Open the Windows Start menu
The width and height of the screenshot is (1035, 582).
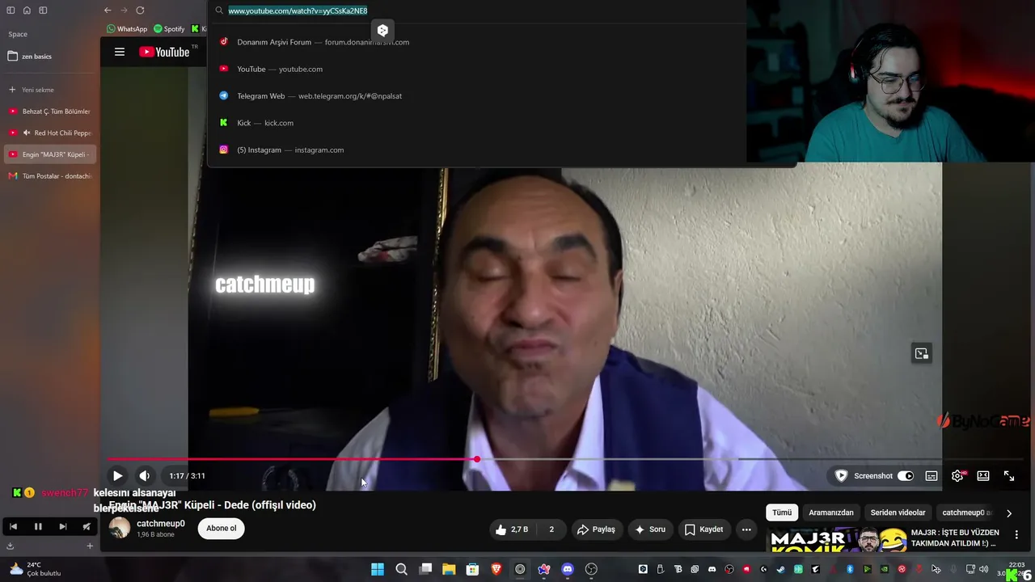(378, 569)
